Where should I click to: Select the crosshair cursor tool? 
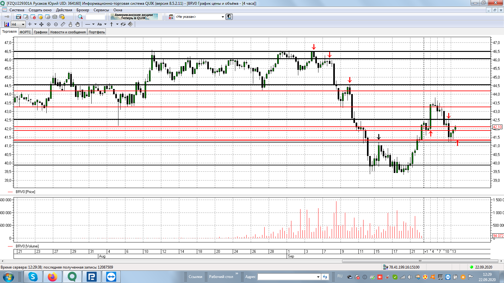point(30,24)
